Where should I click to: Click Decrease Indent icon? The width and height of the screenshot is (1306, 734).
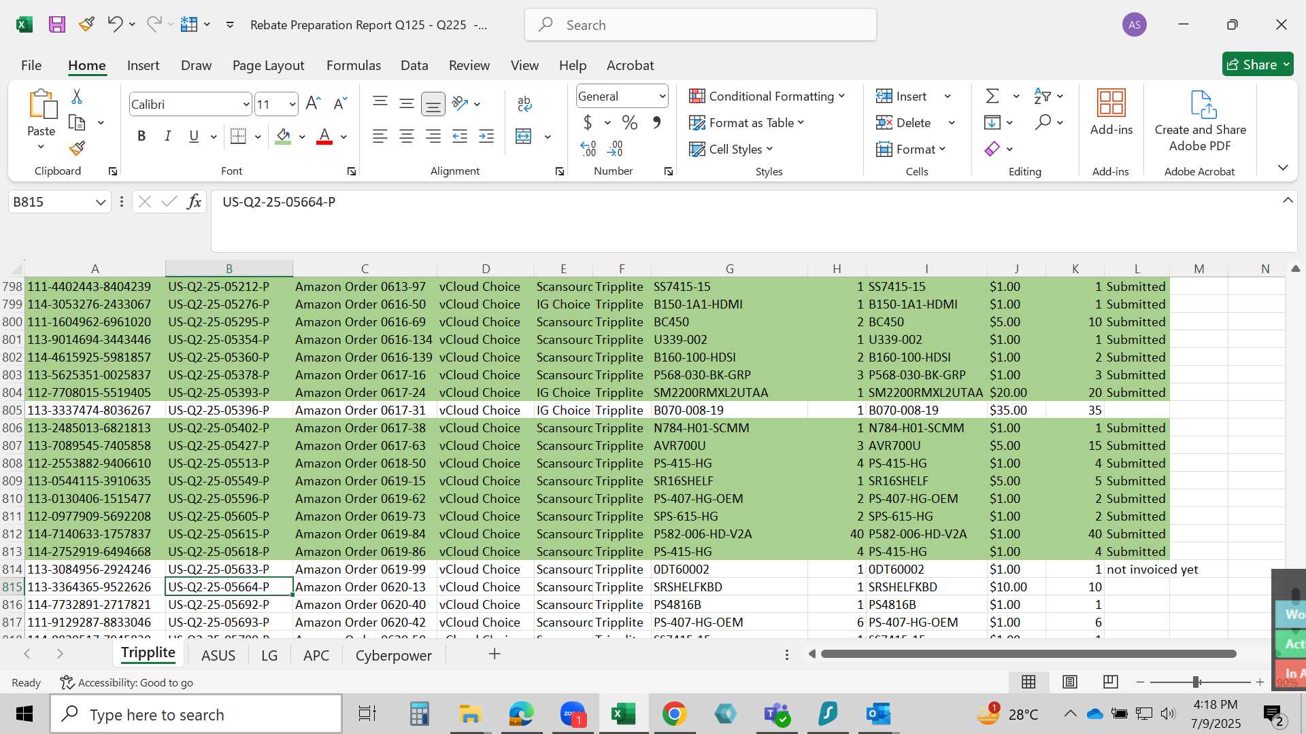[x=460, y=137]
